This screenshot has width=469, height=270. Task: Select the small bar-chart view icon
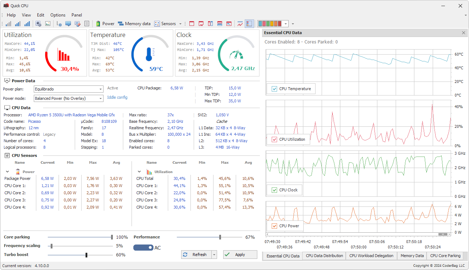pos(8,23)
